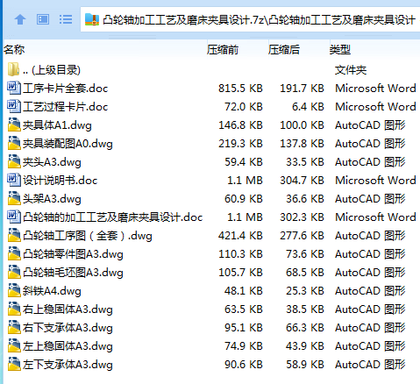The width and height of the screenshot is (420, 384).
Task: Select file name 凸轮轴毛坯图A3.dwg
Action: tap(73, 273)
